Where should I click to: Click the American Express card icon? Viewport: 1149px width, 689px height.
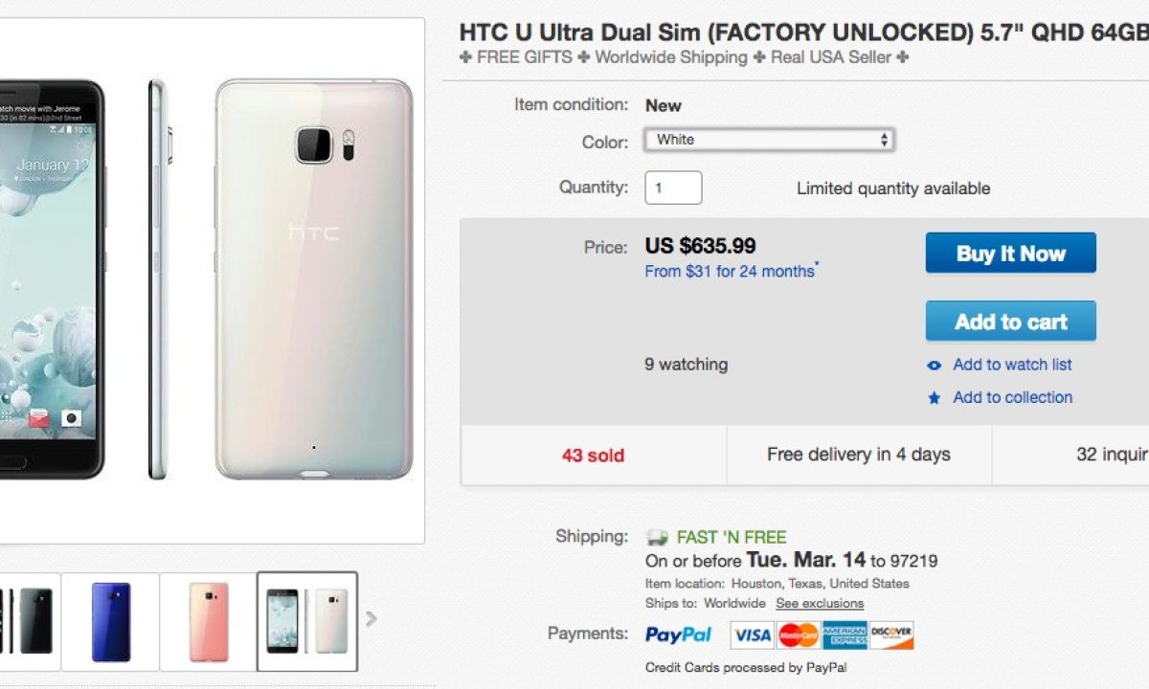[845, 634]
